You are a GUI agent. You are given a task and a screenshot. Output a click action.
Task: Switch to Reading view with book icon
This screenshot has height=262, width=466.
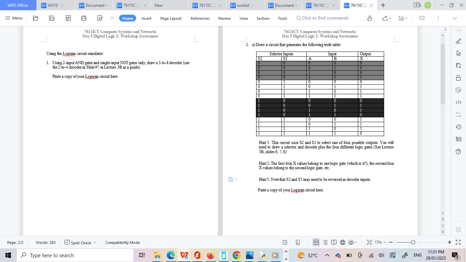click(x=334, y=243)
